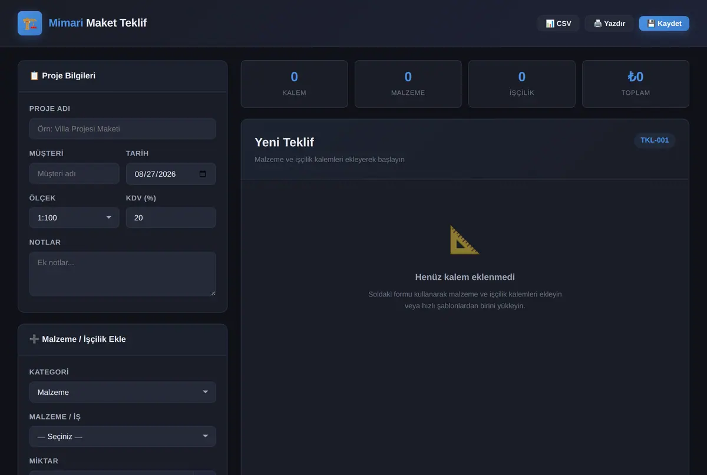Click the İşçilik count summary card
This screenshot has width=707, height=475.
tap(521, 84)
